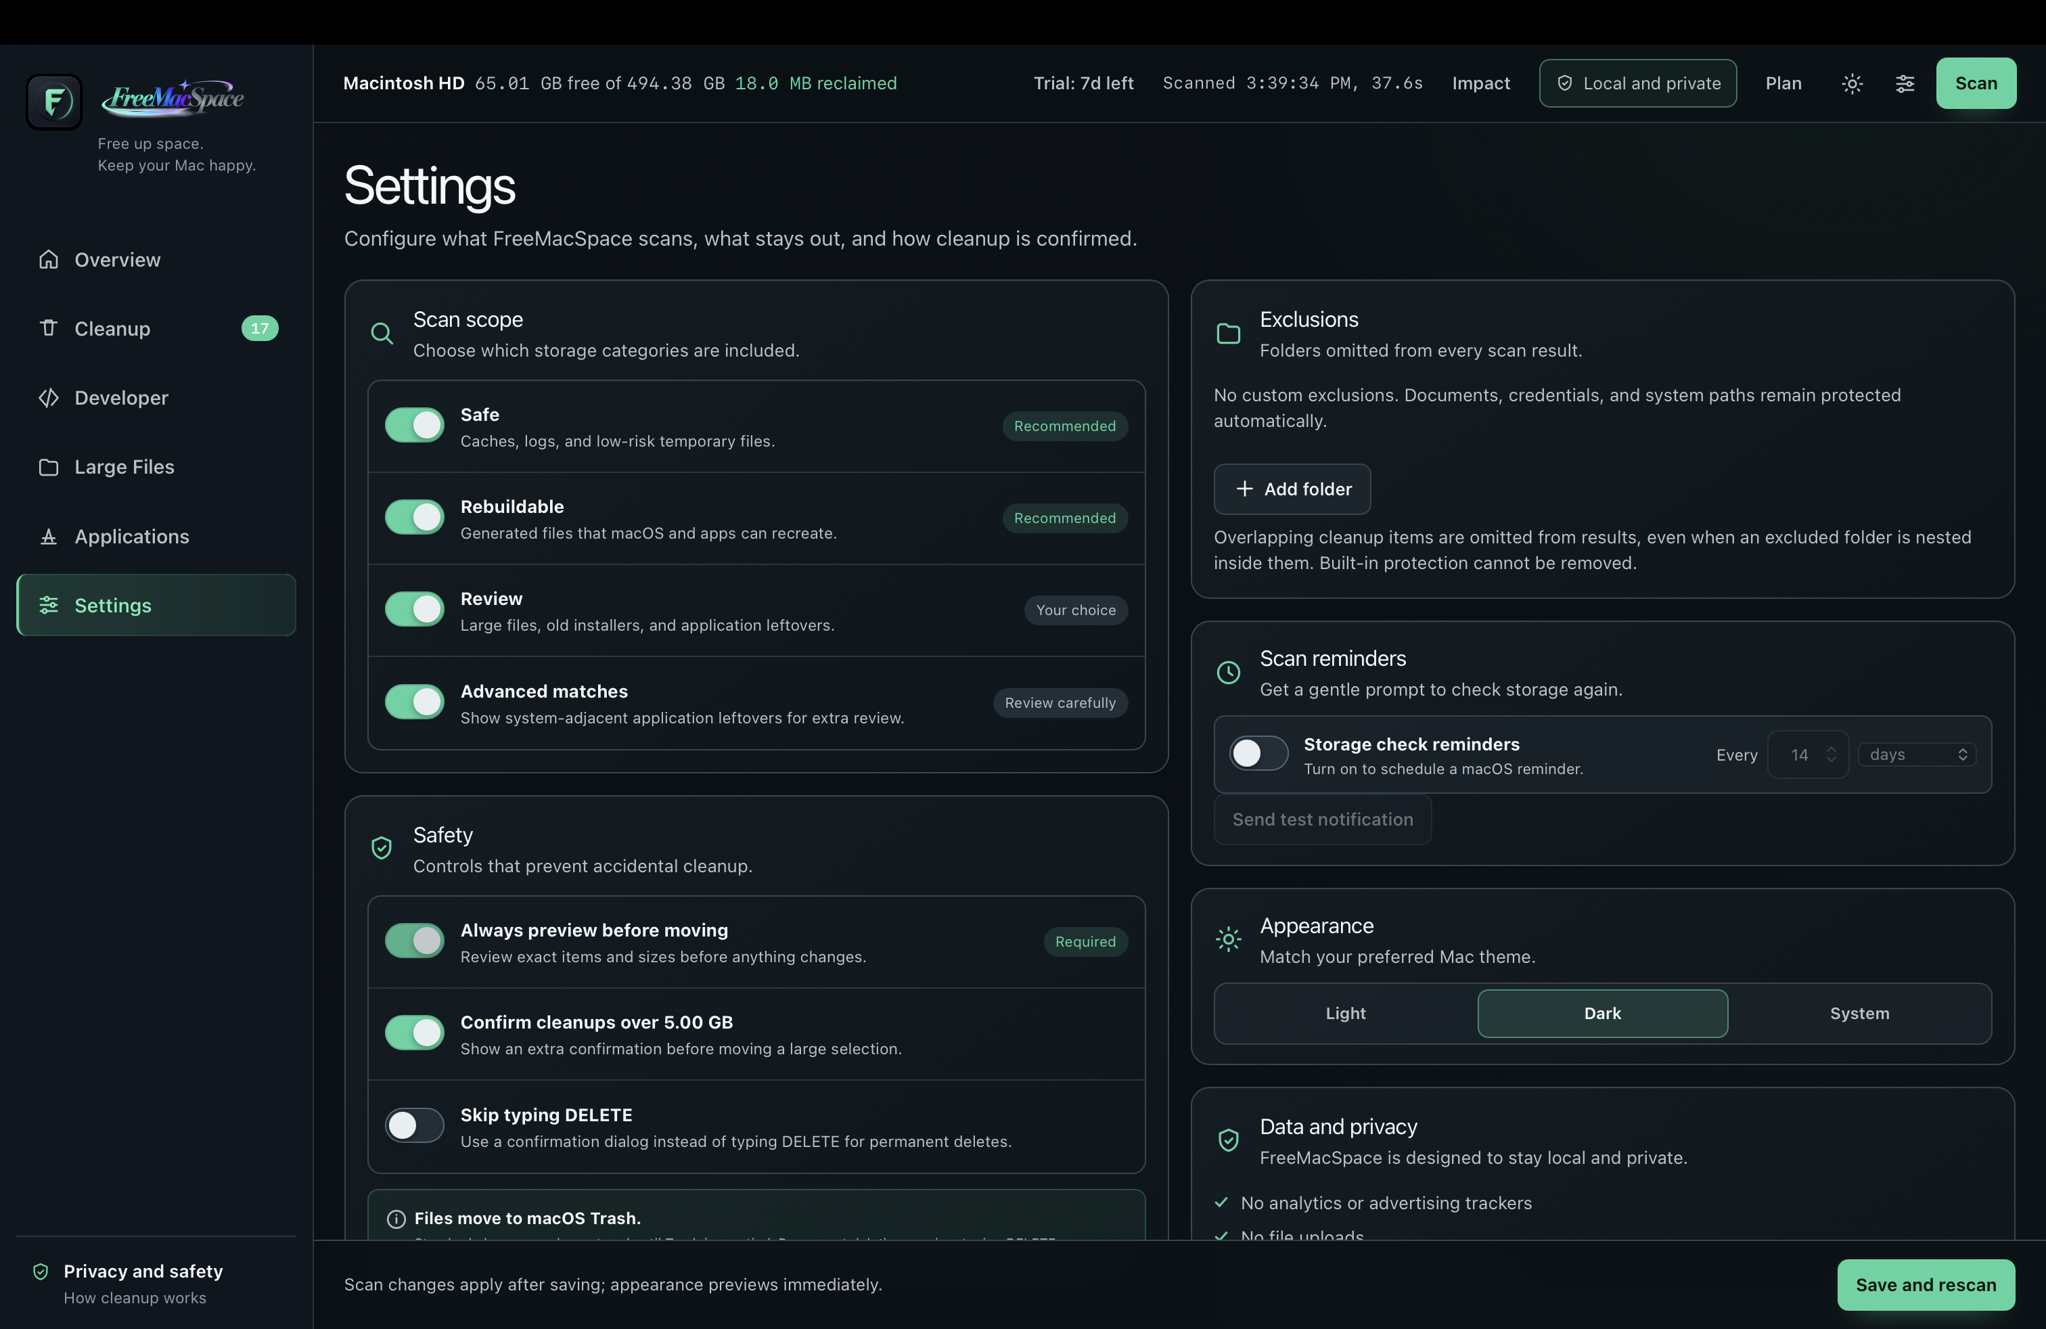2046x1329 pixels.
Task: Click the Trial: 7d left label
Action: click(1083, 83)
